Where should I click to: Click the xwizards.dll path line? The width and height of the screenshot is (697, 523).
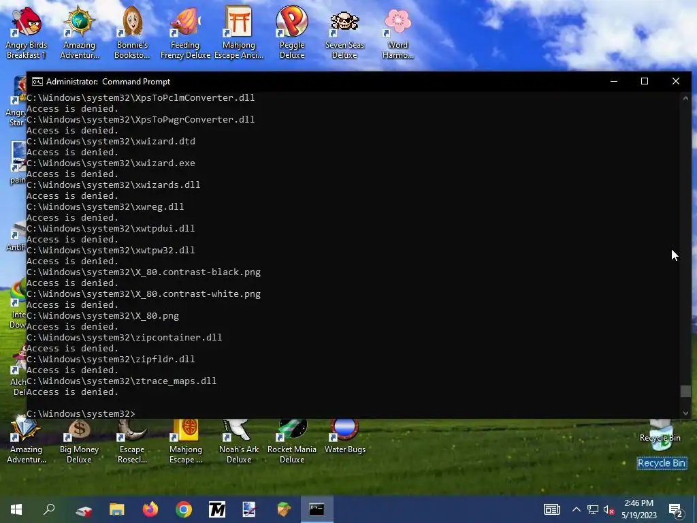tap(114, 185)
